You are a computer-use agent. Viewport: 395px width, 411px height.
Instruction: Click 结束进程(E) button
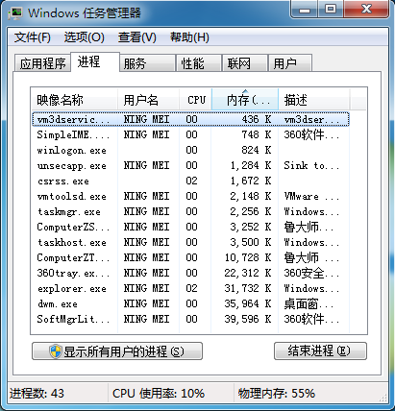tap(320, 351)
